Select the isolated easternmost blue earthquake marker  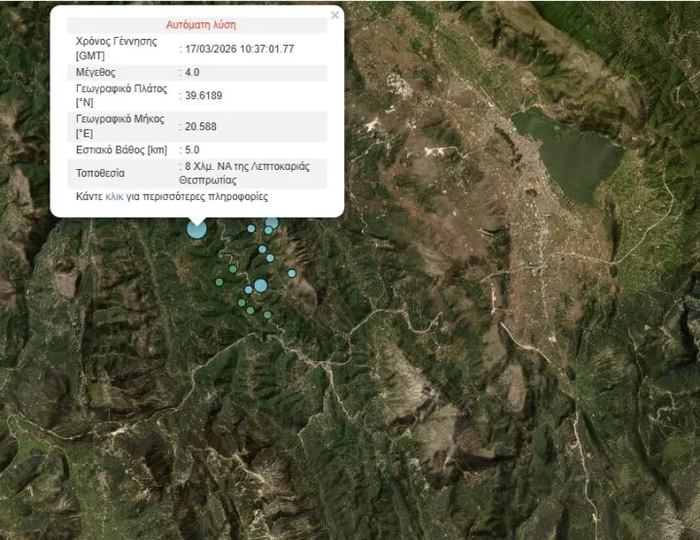(x=292, y=273)
